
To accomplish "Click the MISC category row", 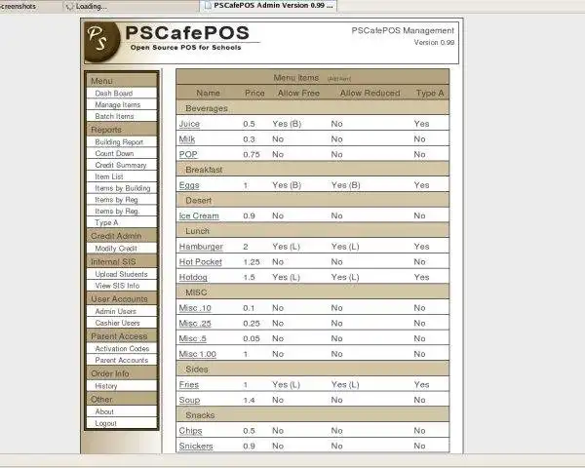I will pyautogui.click(x=313, y=292).
